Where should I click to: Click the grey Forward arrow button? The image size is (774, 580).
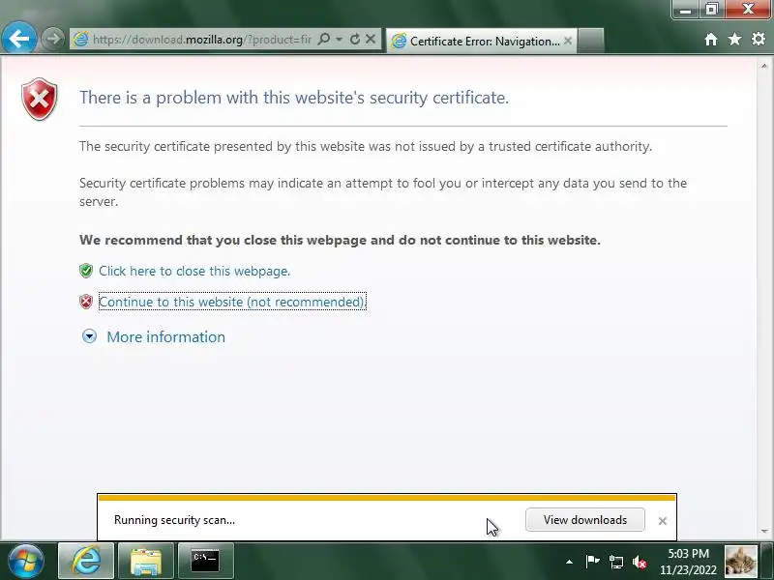pos(52,39)
